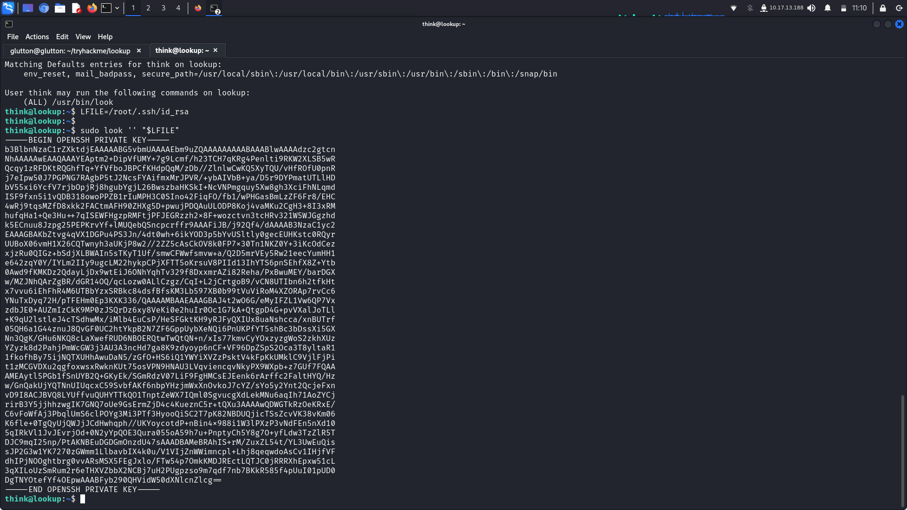This screenshot has height=510, width=907.
Task: Switch to the glutton@glutton terminal tab
Action: tap(71, 51)
